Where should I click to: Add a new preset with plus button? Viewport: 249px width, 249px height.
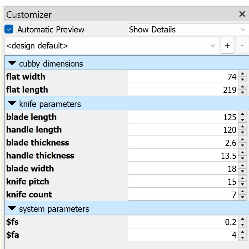click(x=227, y=46)
